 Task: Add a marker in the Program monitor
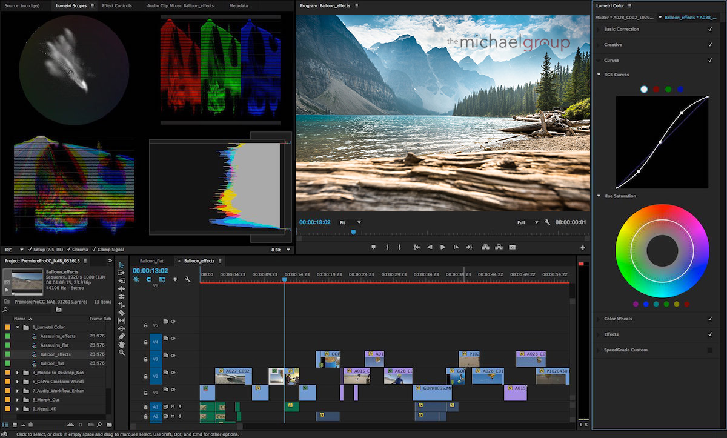[373, 247]
